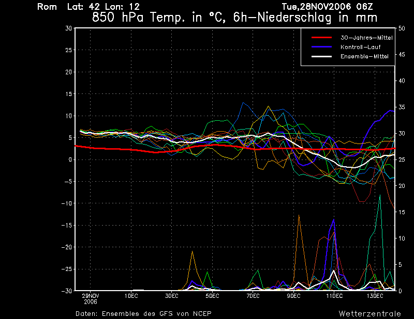Click the Wetterzentrale credit text
Screen dimensions: 414x319
pyautogui.click(x=369, y=313)
